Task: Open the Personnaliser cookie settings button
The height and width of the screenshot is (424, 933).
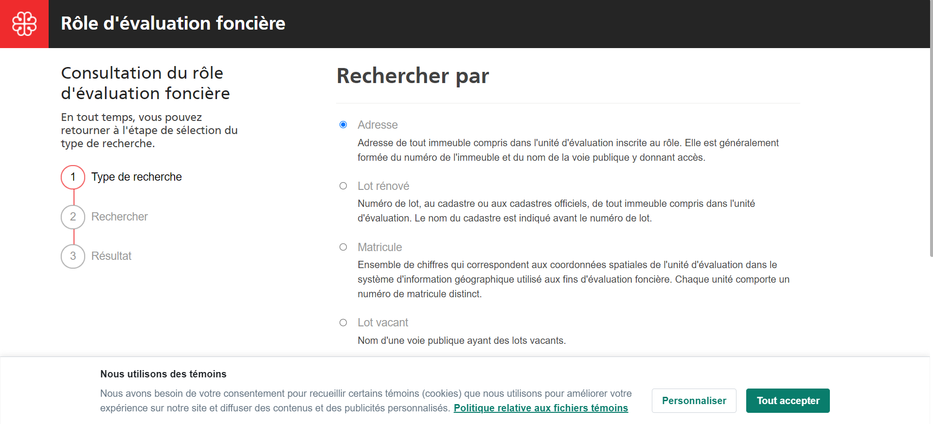Action: pos(694,401)
